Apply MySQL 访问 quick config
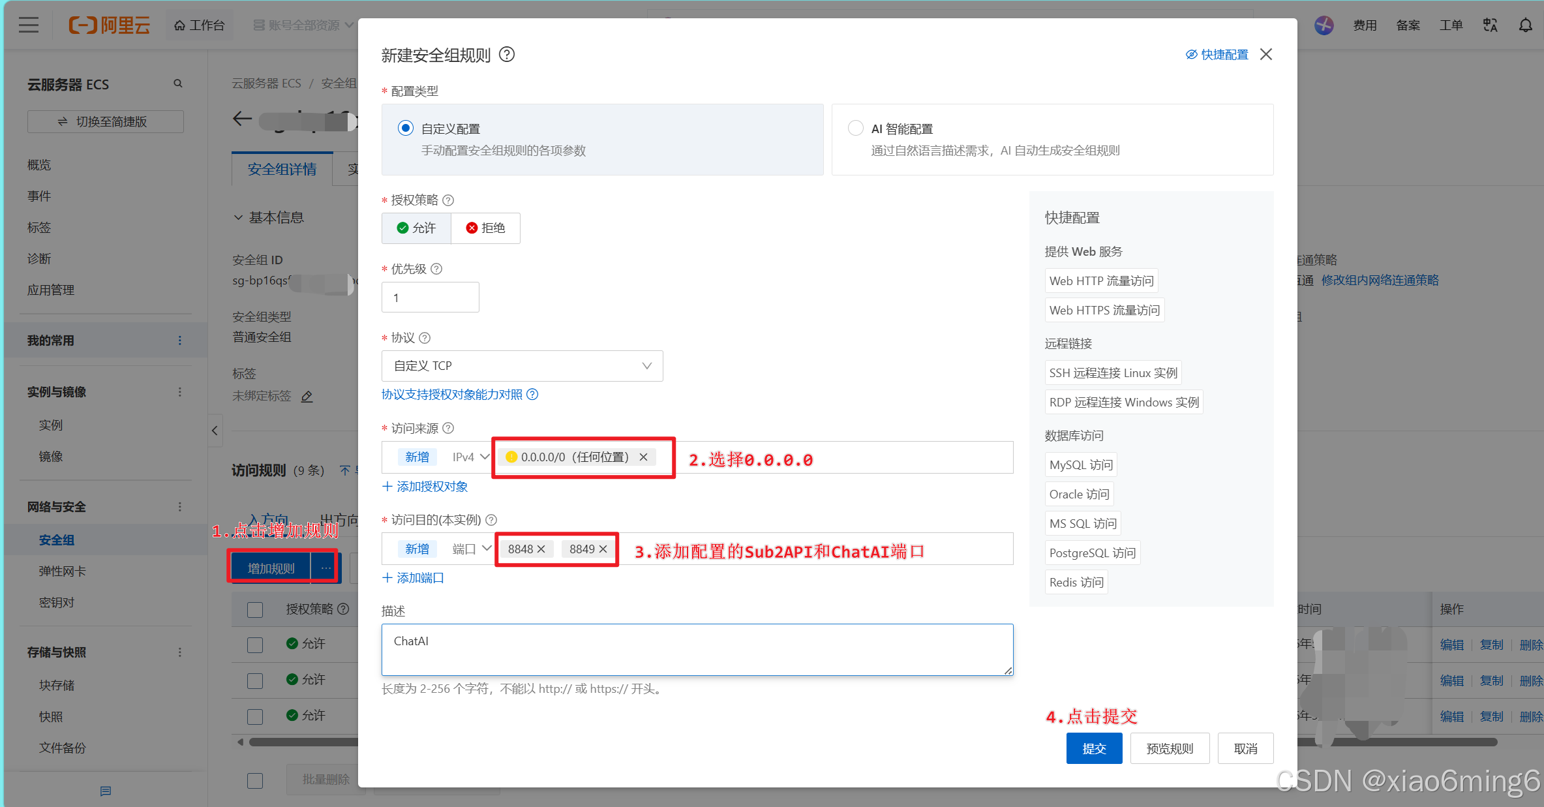This screenshot has height=807, width=1544. pos(1081,465)
